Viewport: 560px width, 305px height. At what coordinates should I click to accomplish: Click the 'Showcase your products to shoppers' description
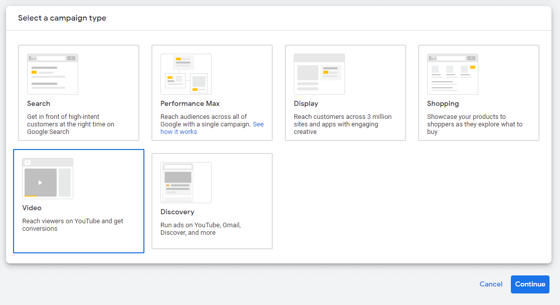[x=474, y=124]
